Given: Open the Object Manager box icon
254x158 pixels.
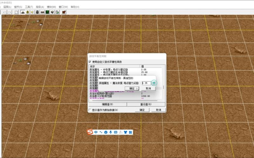Looking at the screenshot, I should (52, 12).
